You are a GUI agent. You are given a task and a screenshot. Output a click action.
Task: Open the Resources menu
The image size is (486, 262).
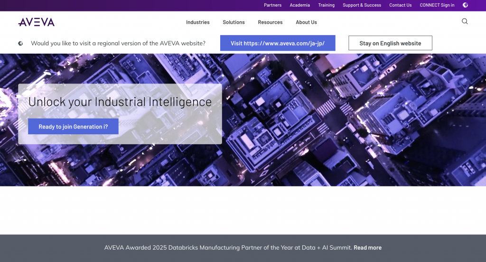[270, 22]
